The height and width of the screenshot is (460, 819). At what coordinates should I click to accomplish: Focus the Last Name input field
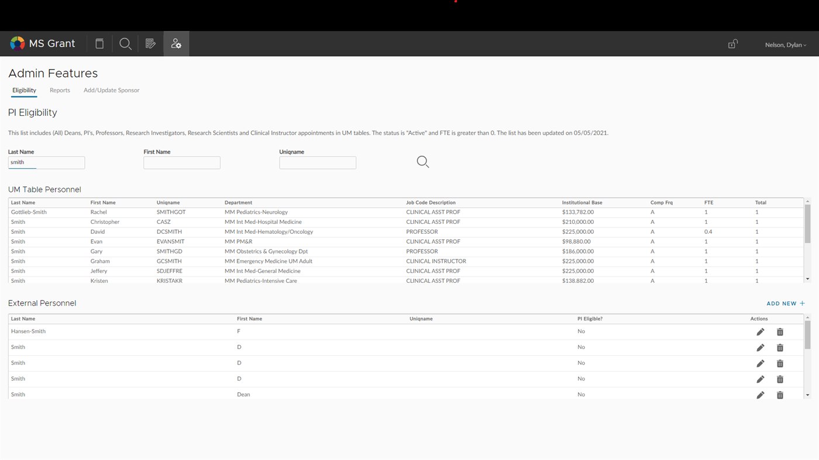pyautogui.click(x=46, y=162)
